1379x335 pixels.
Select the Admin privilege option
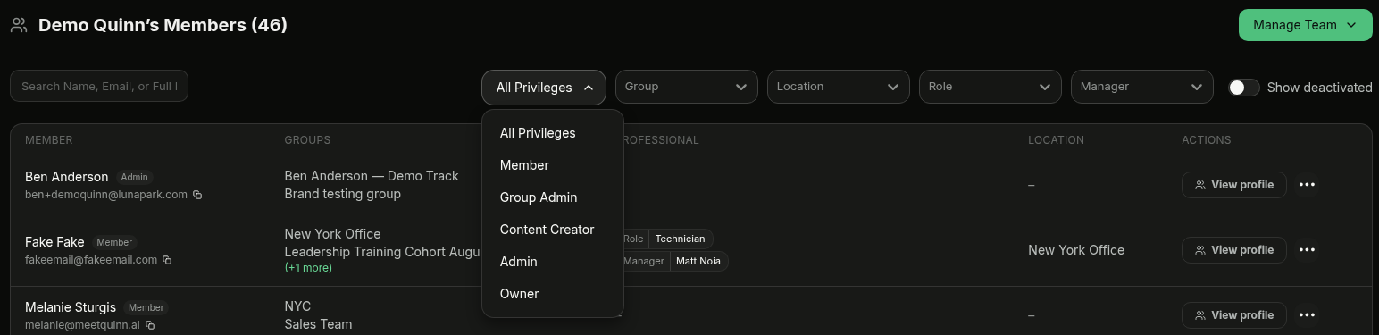pos(553,262)
